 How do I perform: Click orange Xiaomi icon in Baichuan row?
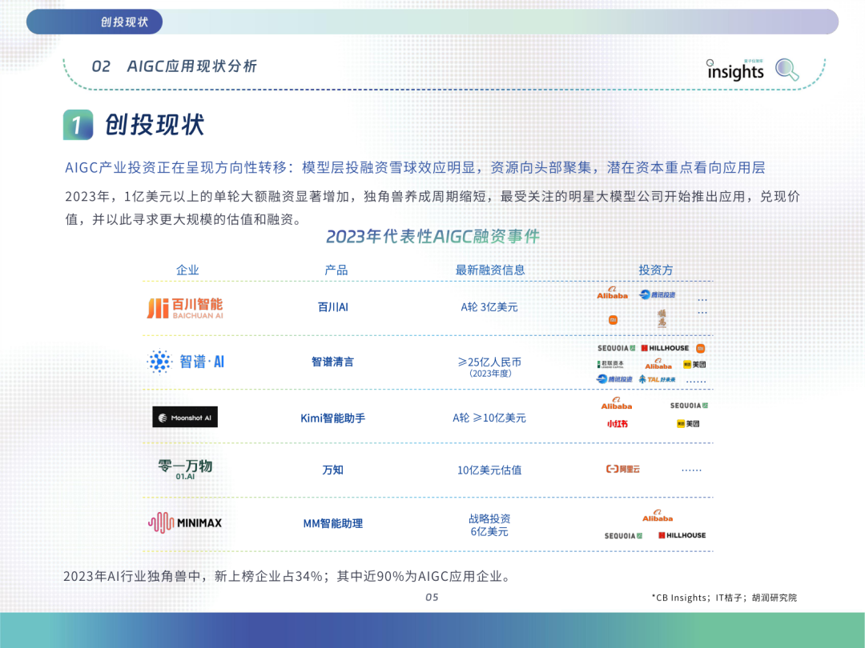click(613, 320)
